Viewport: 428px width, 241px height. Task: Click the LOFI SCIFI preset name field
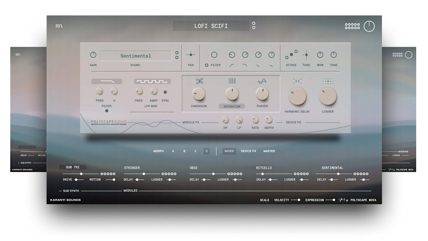tap(211, 26)
